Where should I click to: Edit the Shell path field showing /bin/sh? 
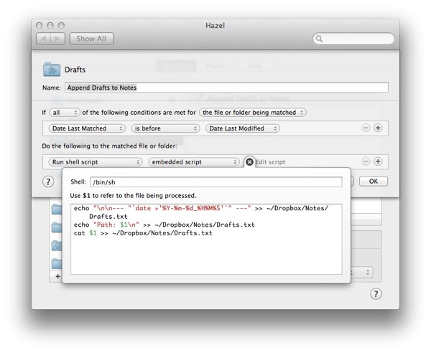point(216,182)
